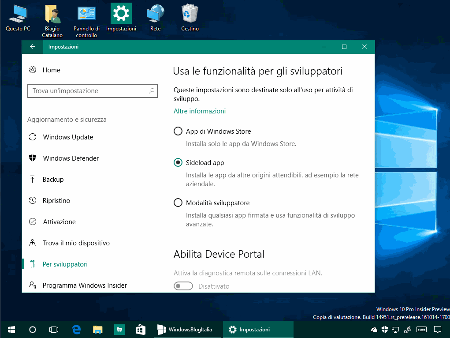
Task: Select the Biagio Catalano user folder icon
Action: [52, 21]
